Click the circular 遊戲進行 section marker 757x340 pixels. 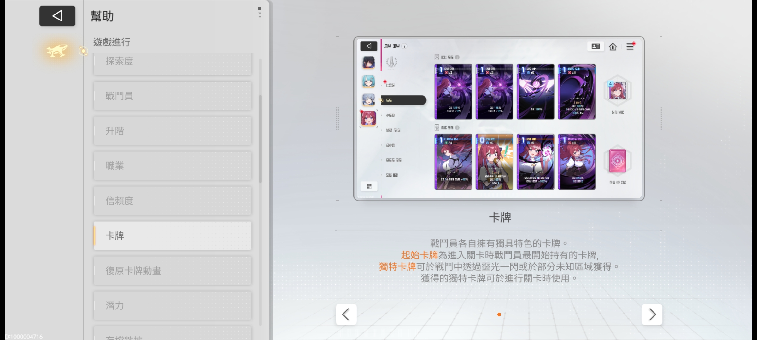83,51
